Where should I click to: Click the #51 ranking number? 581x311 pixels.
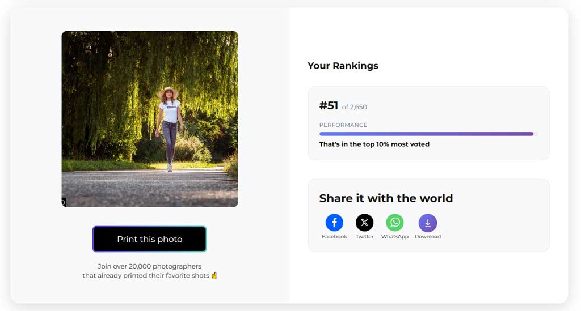pyautogui.click(x=329, y=106)
